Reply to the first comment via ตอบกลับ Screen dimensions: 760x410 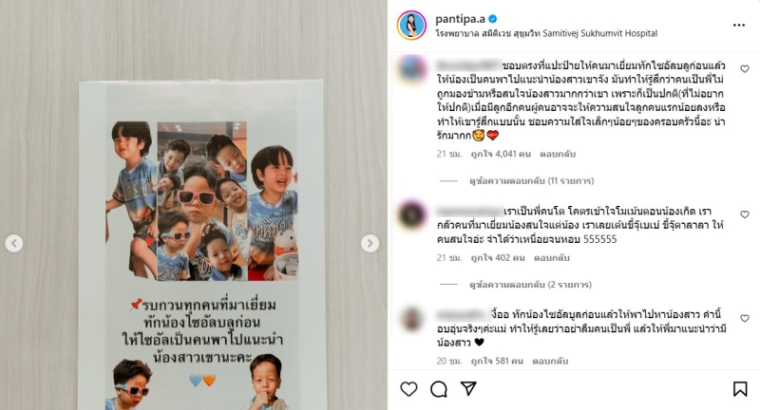tap(558, 154)
